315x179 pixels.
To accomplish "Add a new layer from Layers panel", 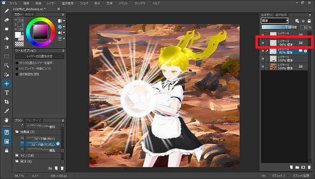I will point(291,167).
